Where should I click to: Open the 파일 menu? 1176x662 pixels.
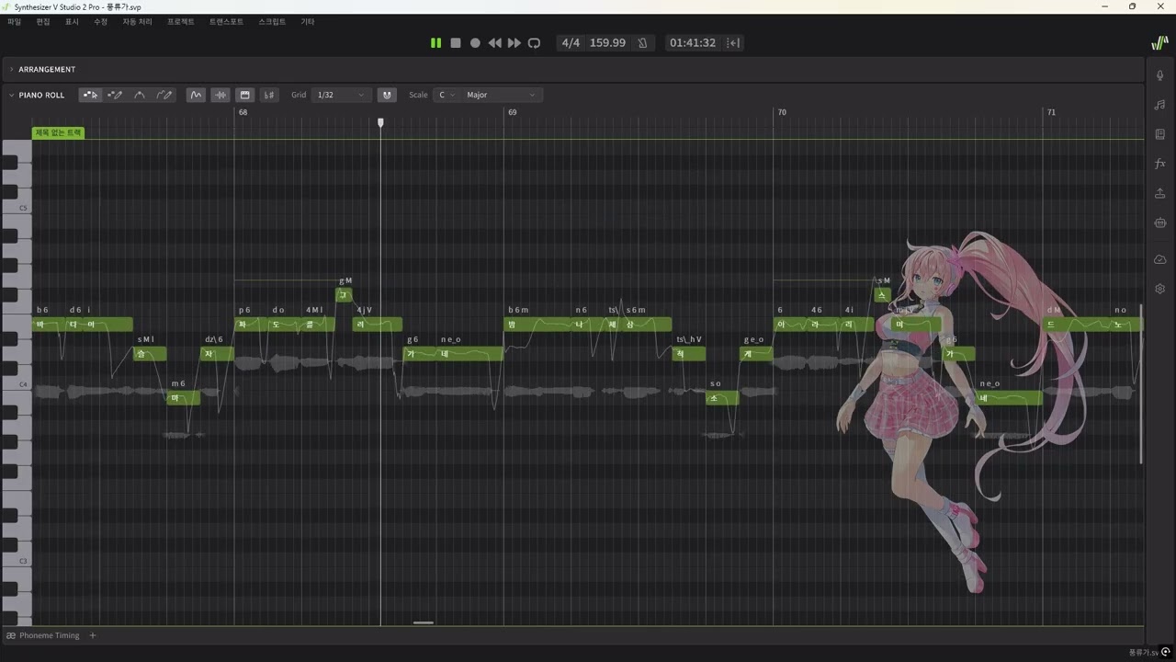click(x=14, y=21)
